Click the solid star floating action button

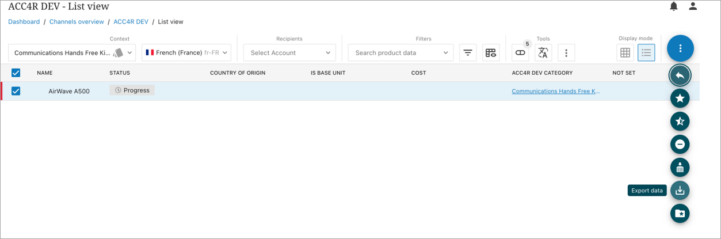click(680, 98)
